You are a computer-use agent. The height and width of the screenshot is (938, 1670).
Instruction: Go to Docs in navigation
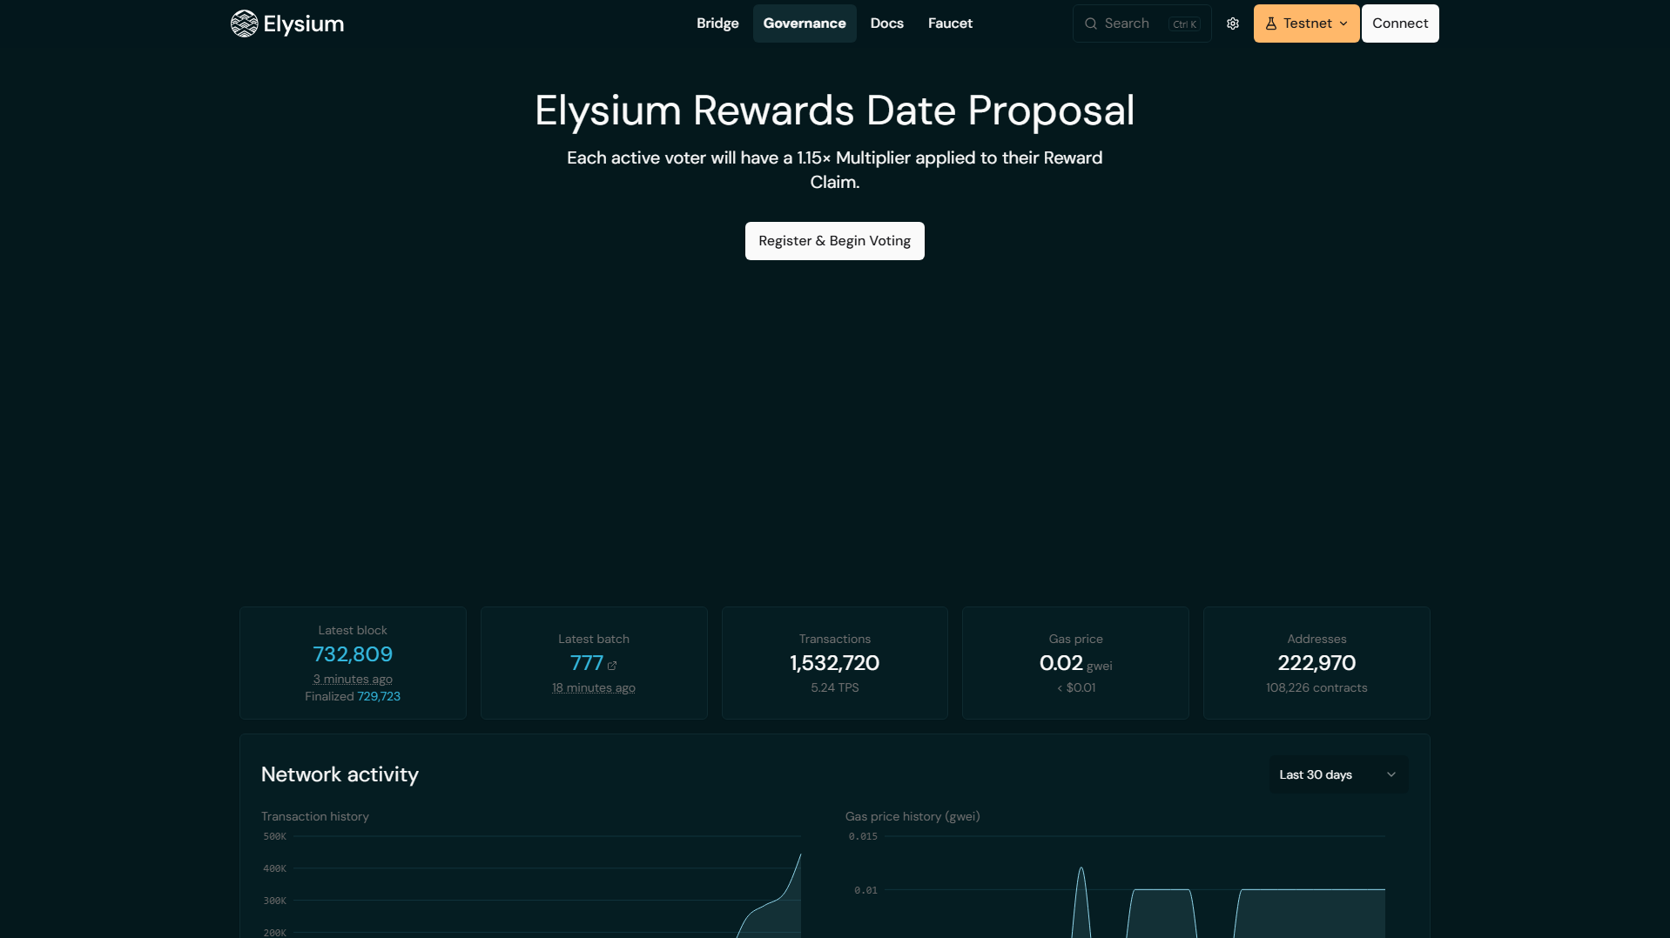(886, 23)
